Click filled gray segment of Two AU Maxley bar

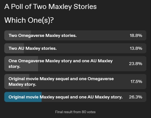click(x=14, y=48)
